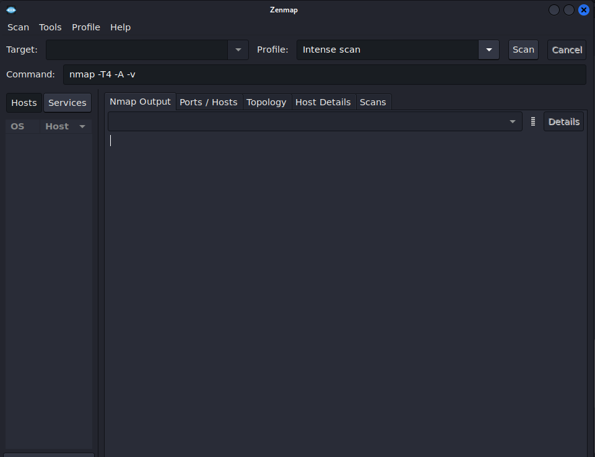
Task: Expand the Profile dropdown arrow
Action: point(489,50)
